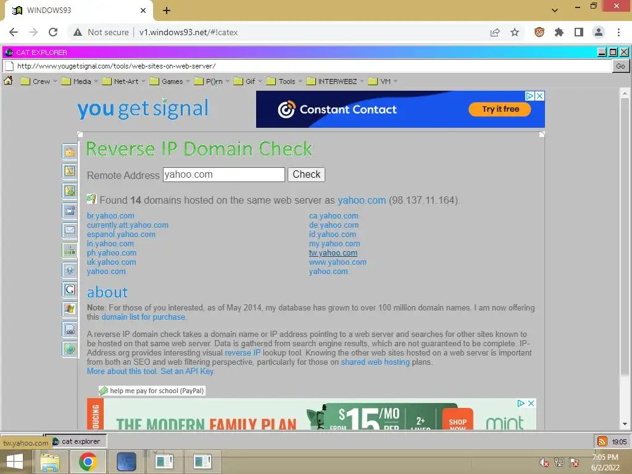Open the espanol.yahoo.com link

pyautogui.click(x=121, y=234)
